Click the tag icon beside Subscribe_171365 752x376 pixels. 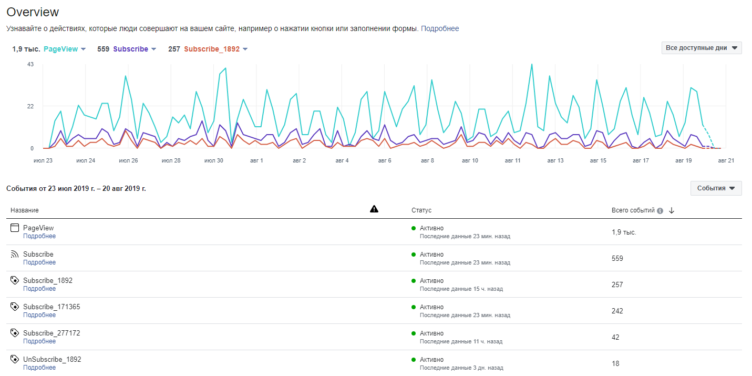click(x=15, y=307)
